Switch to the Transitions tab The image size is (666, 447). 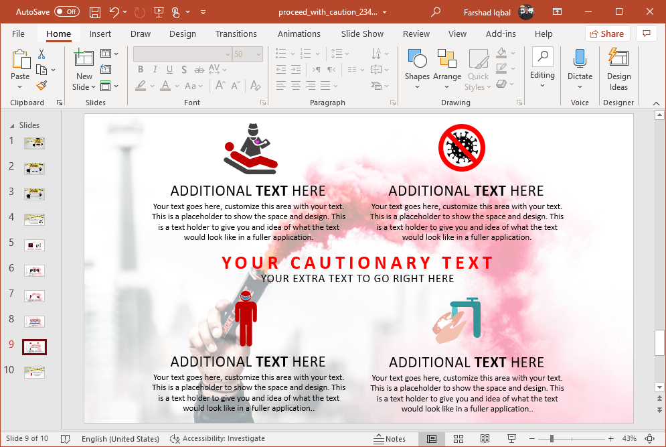[236, 34]
